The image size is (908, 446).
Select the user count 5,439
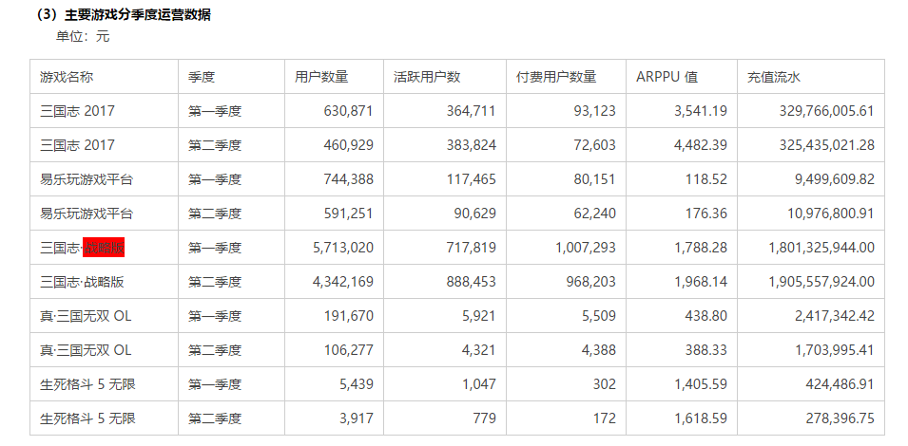pos(357,384)
